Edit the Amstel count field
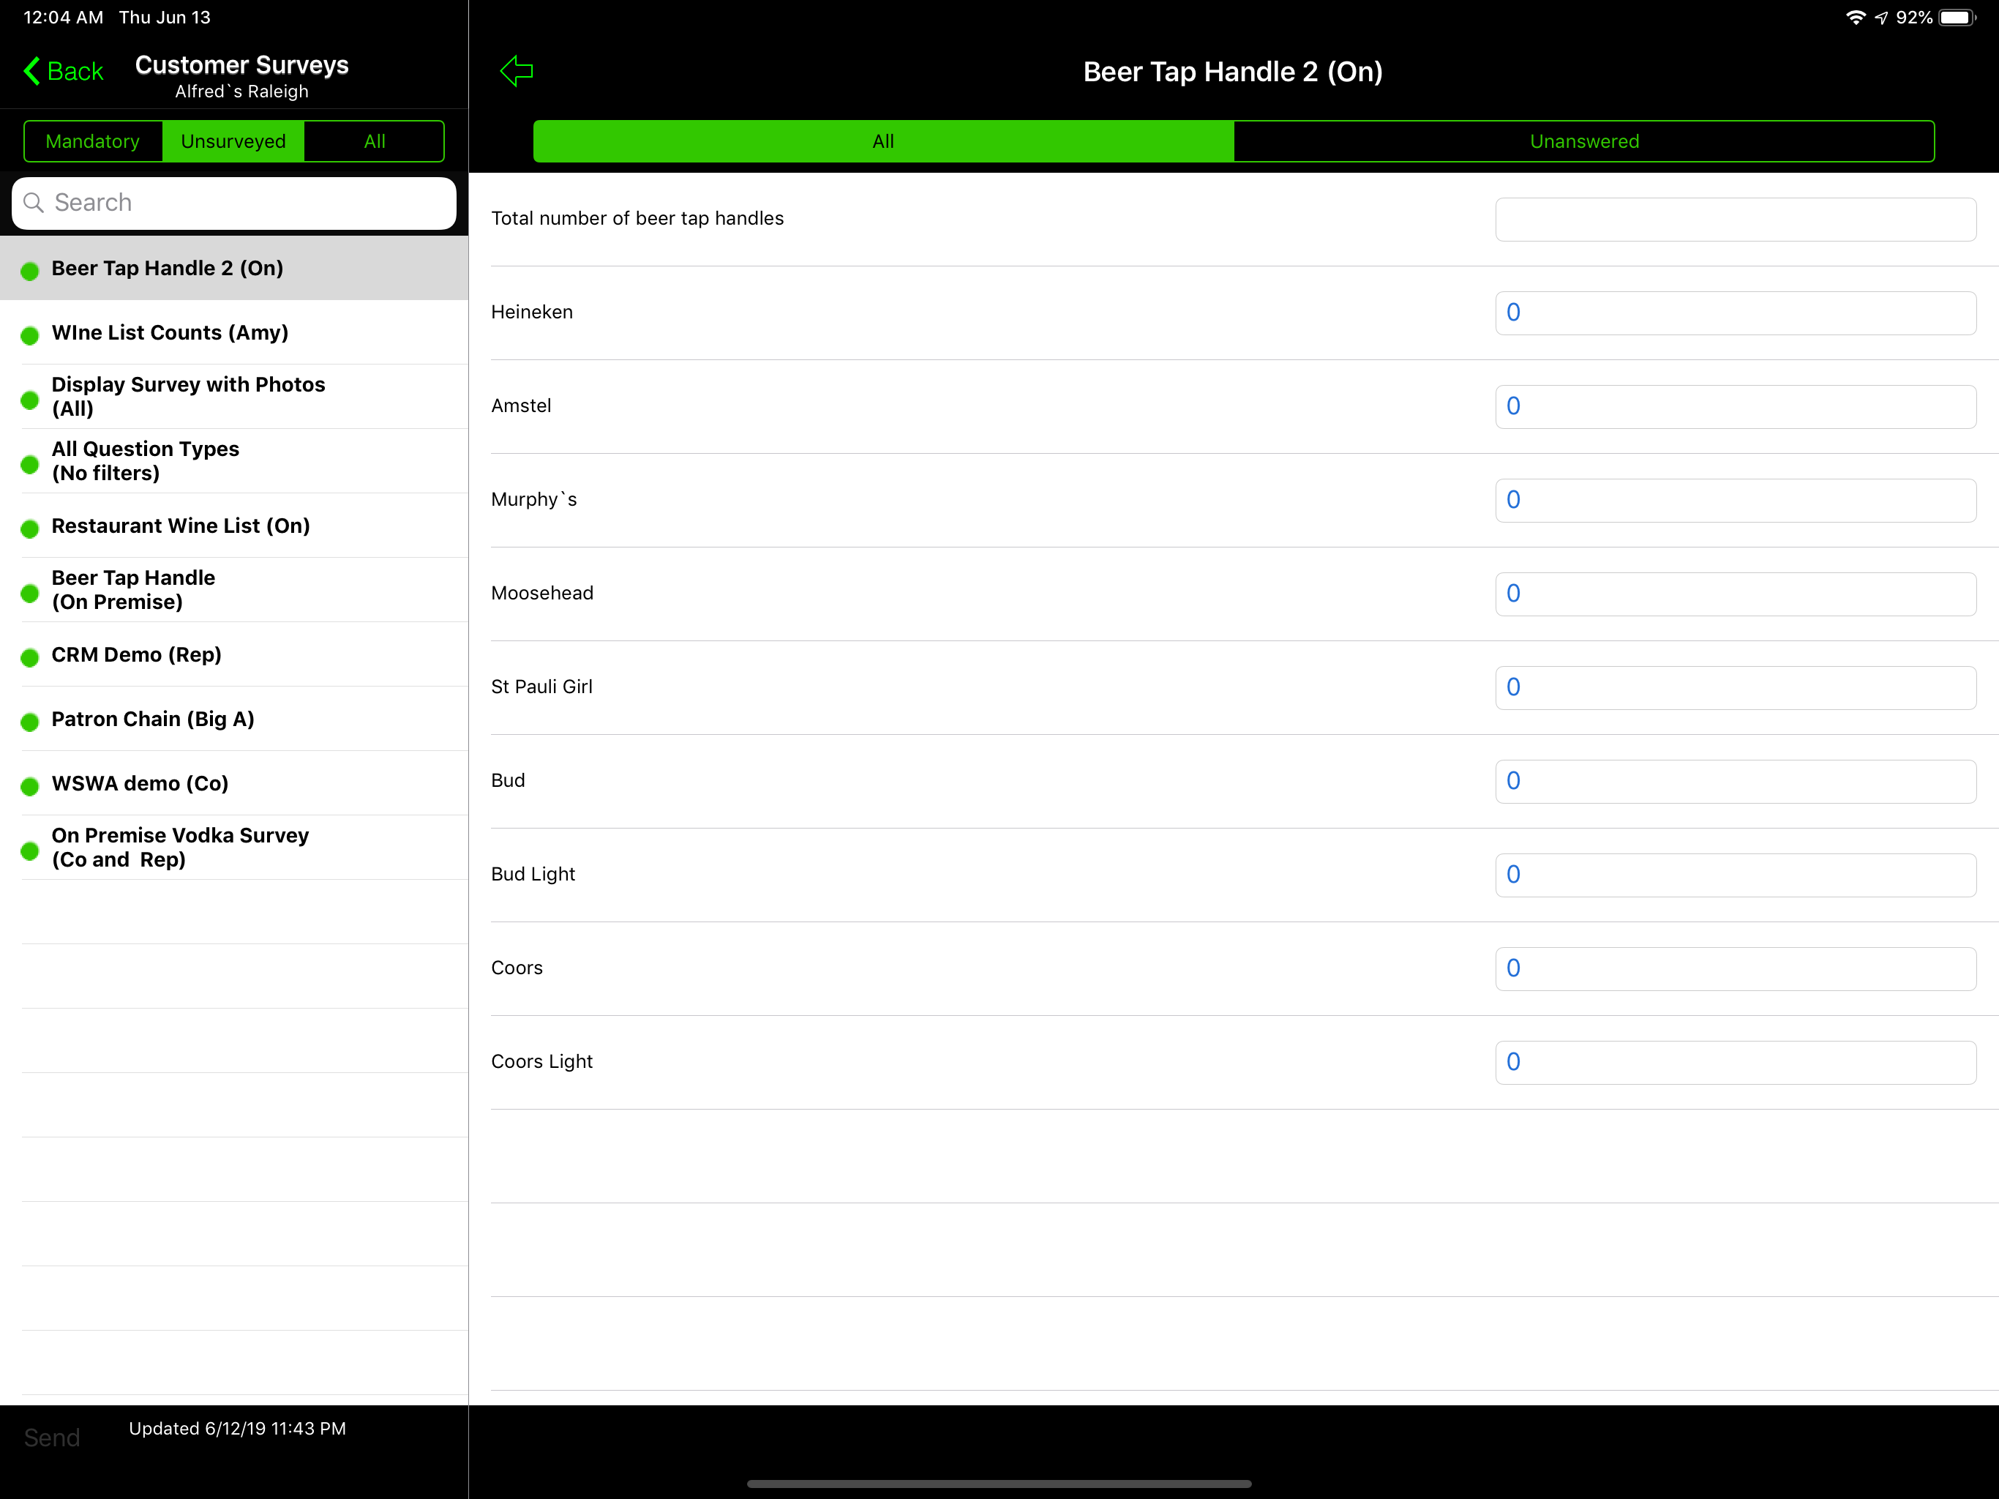Viewport: 1999px width, 1499px height. 1735,406
